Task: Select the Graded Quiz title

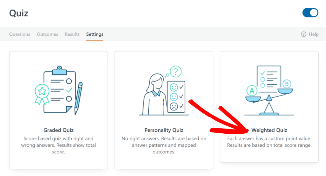Action: (59, 130)
